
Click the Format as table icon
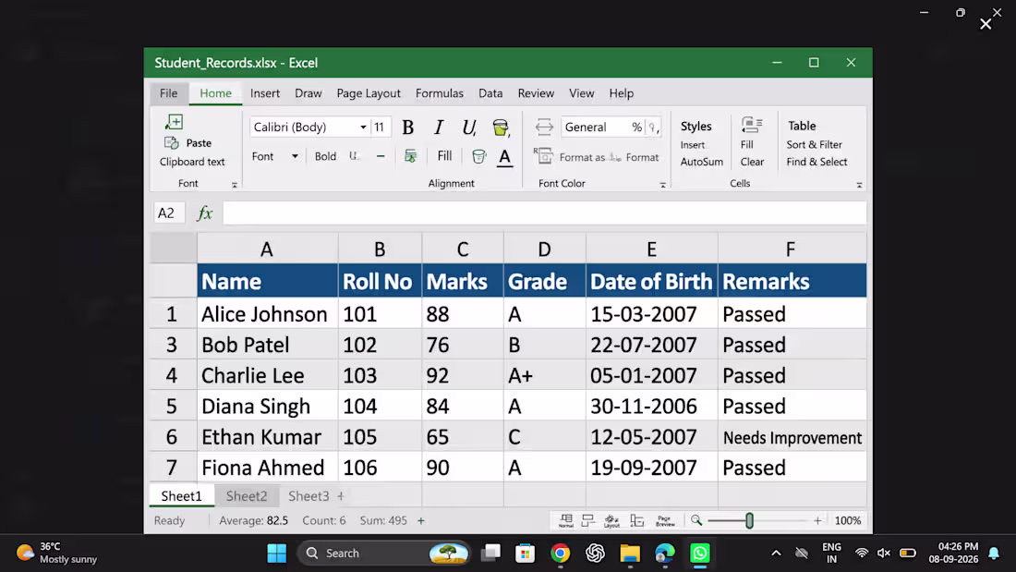click(x=543, y=156)
